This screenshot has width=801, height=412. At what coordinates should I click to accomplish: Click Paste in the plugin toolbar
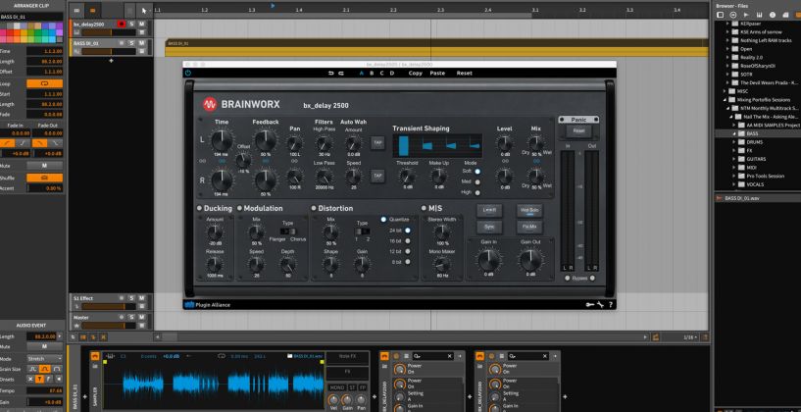(437, 74)
